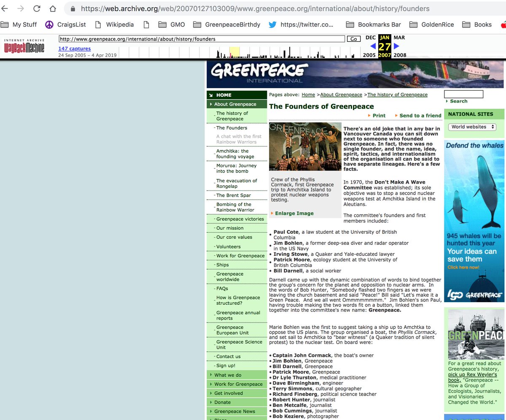Click The history of Greenpeace breadcrumb
The image size is (506, 420).
398,95
